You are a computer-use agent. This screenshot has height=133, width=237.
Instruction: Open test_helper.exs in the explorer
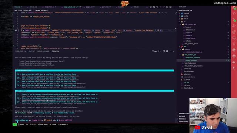[190, 63]
